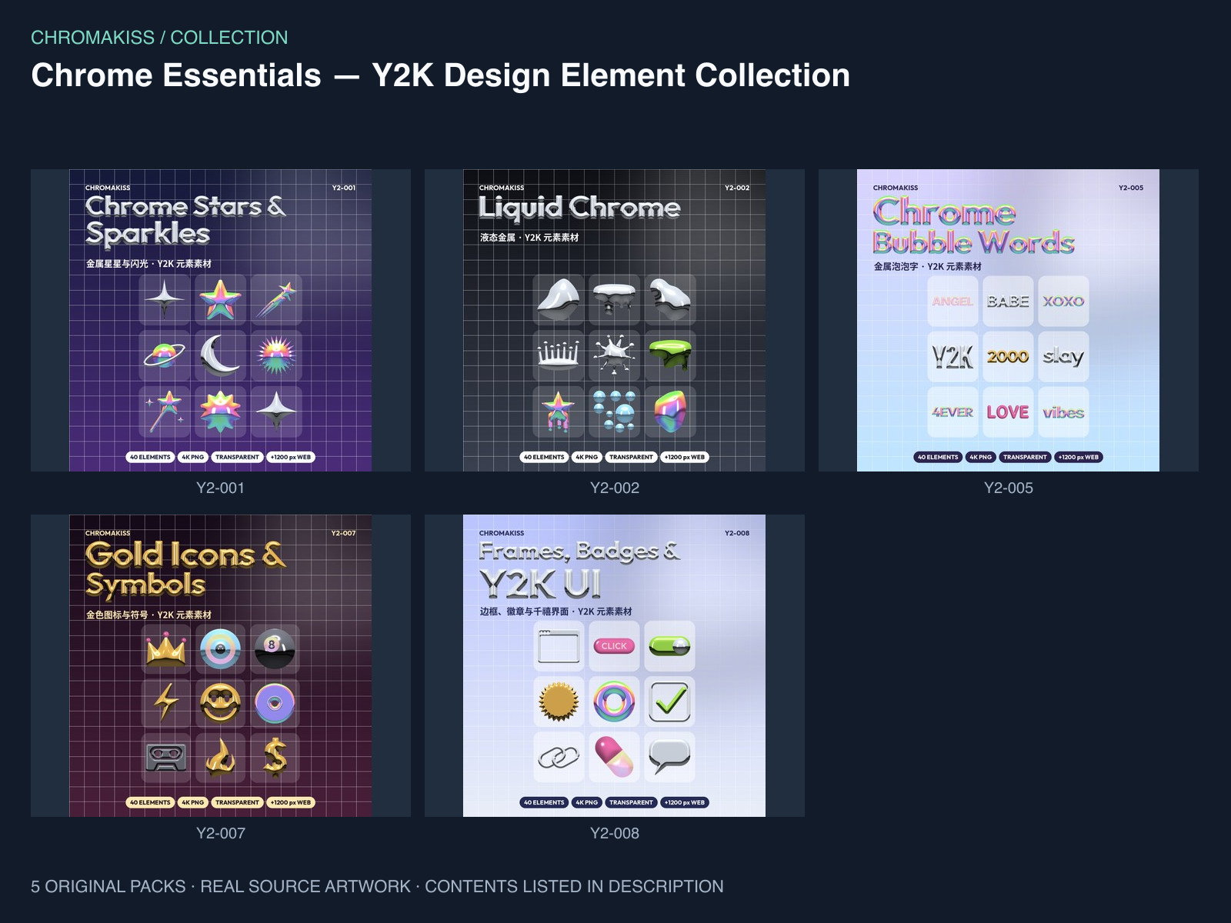
Task: Click the 40 ELEMENTS tag on Gold Icons pack
Action: (x=150, y=802)
